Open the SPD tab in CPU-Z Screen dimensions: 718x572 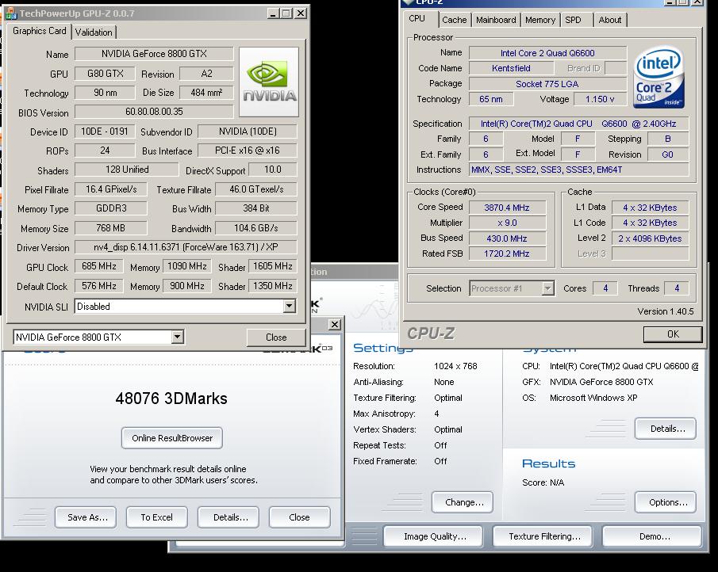pyautogui.click(x=573, y=20)
